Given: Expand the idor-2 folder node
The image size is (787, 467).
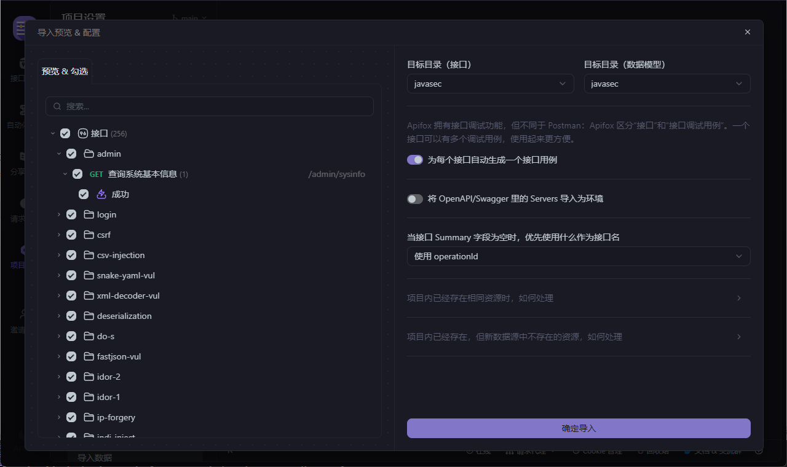Looking at the screenshot, I should [x=59, y=377].
